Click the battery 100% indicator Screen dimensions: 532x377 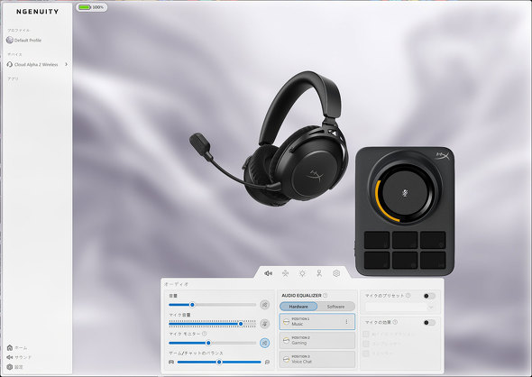(x=91, y=7)
